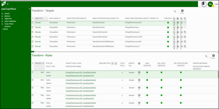Click the grid icon in priority 1510 rule row
The image size is (219, 109).
pyautogui.click(x=139, y=80)
